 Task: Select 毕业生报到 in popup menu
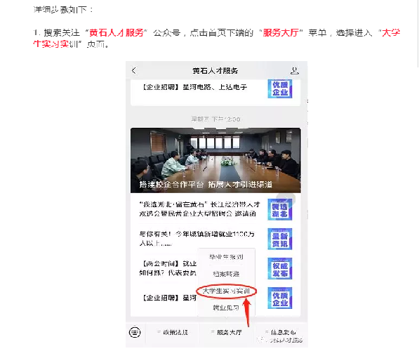(x=226, y=257)
